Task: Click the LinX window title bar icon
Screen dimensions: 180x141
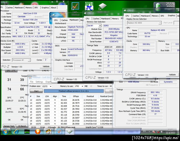Action: tap(30, 77)
